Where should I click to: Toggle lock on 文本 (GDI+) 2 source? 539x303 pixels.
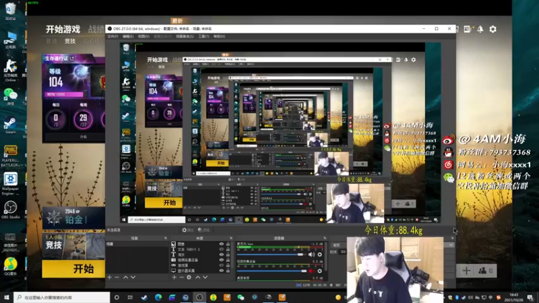pos(228,249)
